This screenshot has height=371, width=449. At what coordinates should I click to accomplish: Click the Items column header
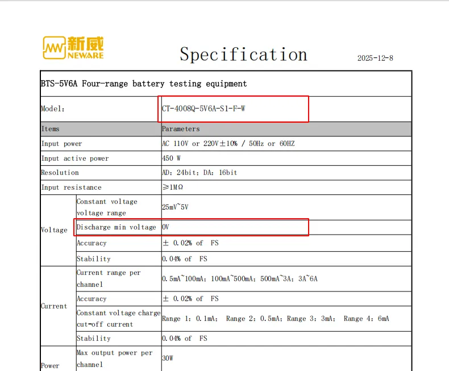(x=51, y=129)
